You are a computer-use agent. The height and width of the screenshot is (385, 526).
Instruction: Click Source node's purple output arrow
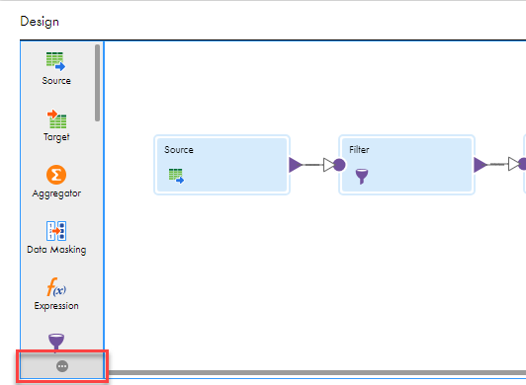tap(296, 165)
